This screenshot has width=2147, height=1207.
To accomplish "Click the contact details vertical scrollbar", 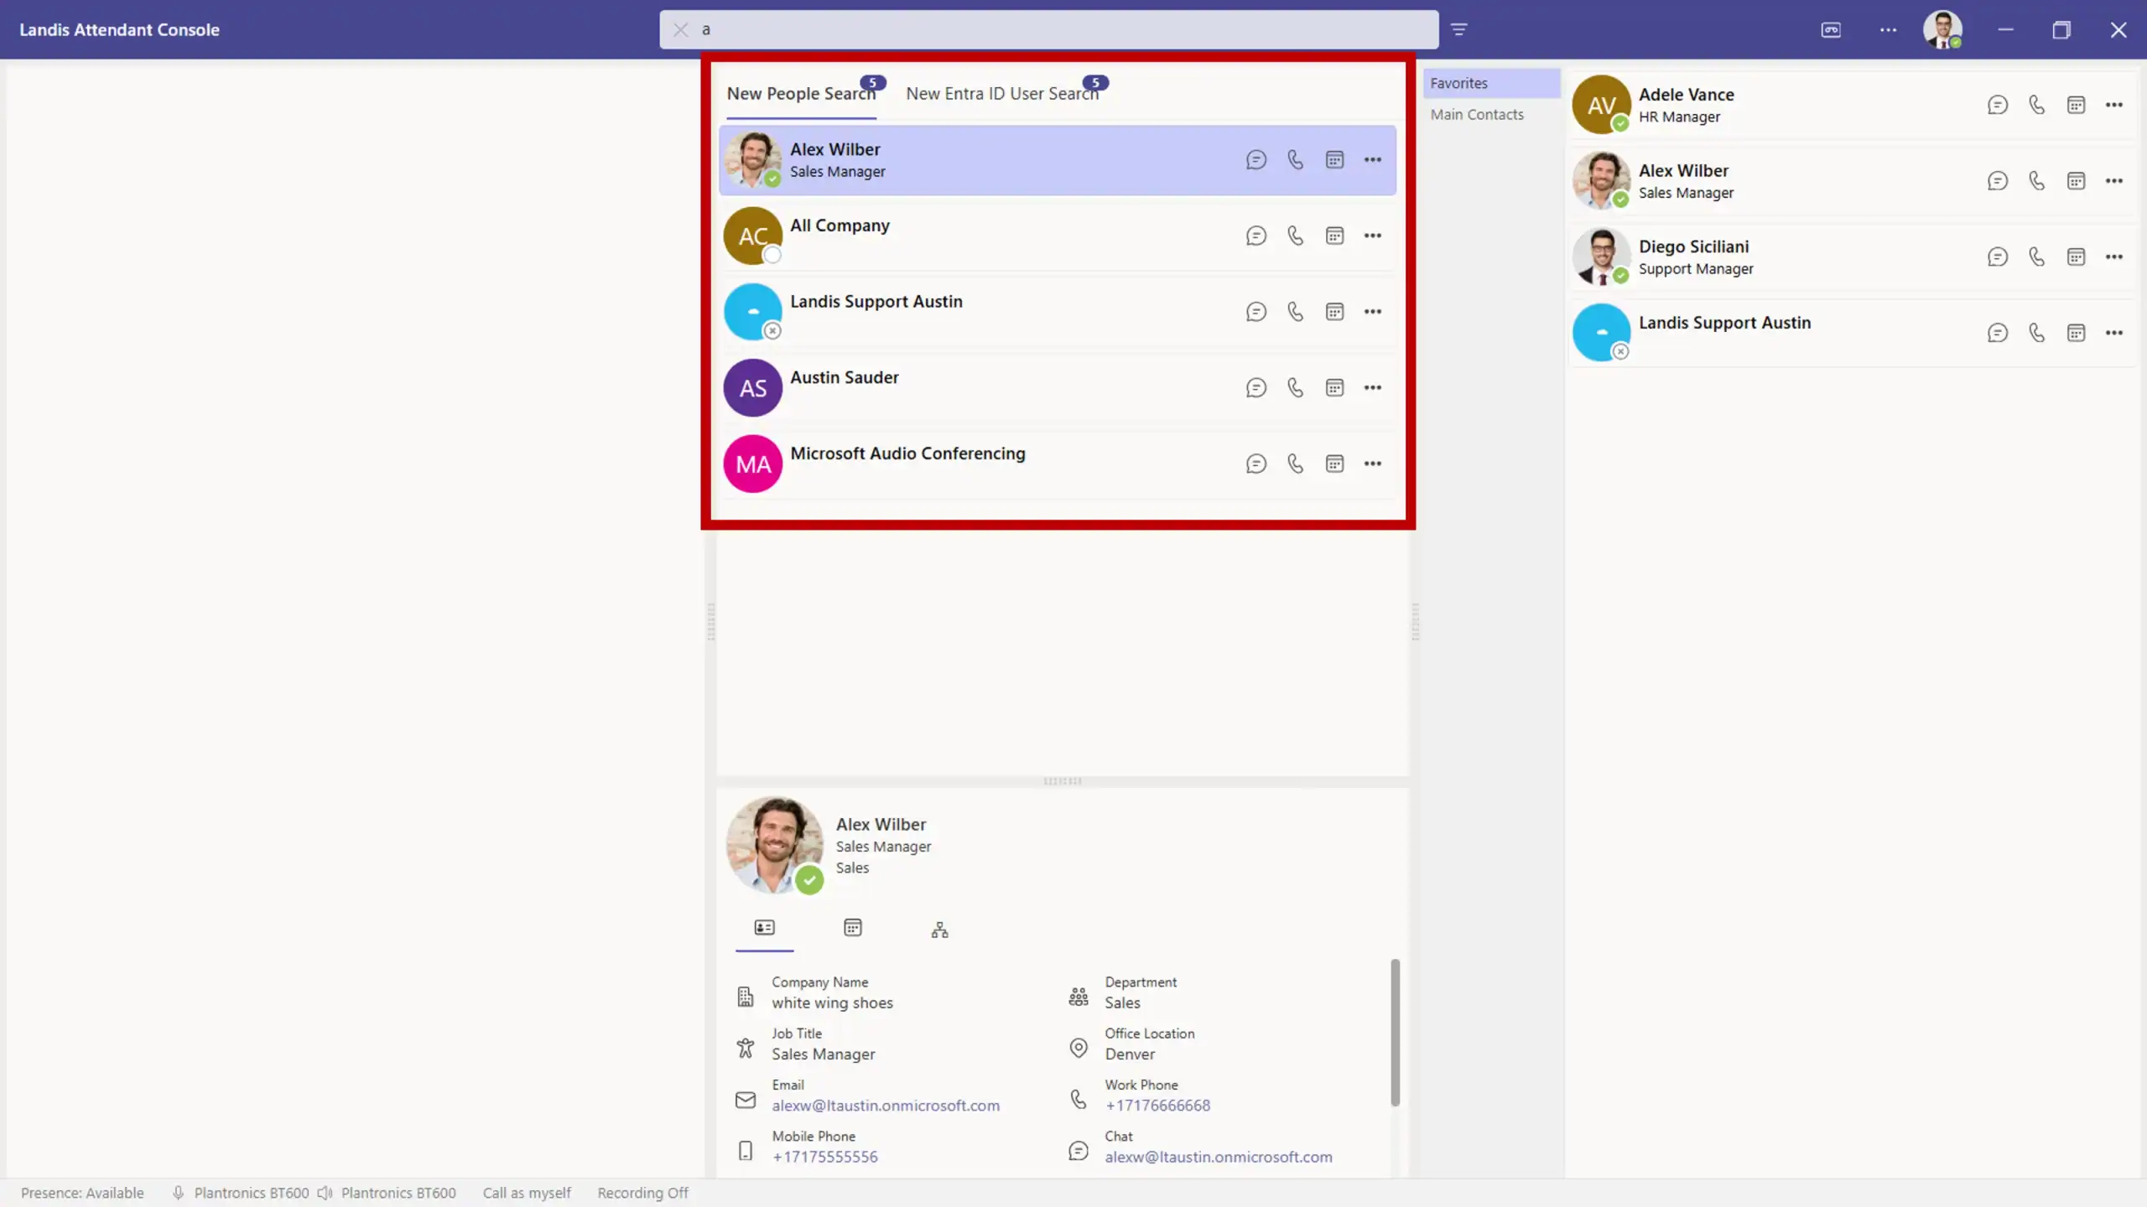I will [x=1395, y=1032].
